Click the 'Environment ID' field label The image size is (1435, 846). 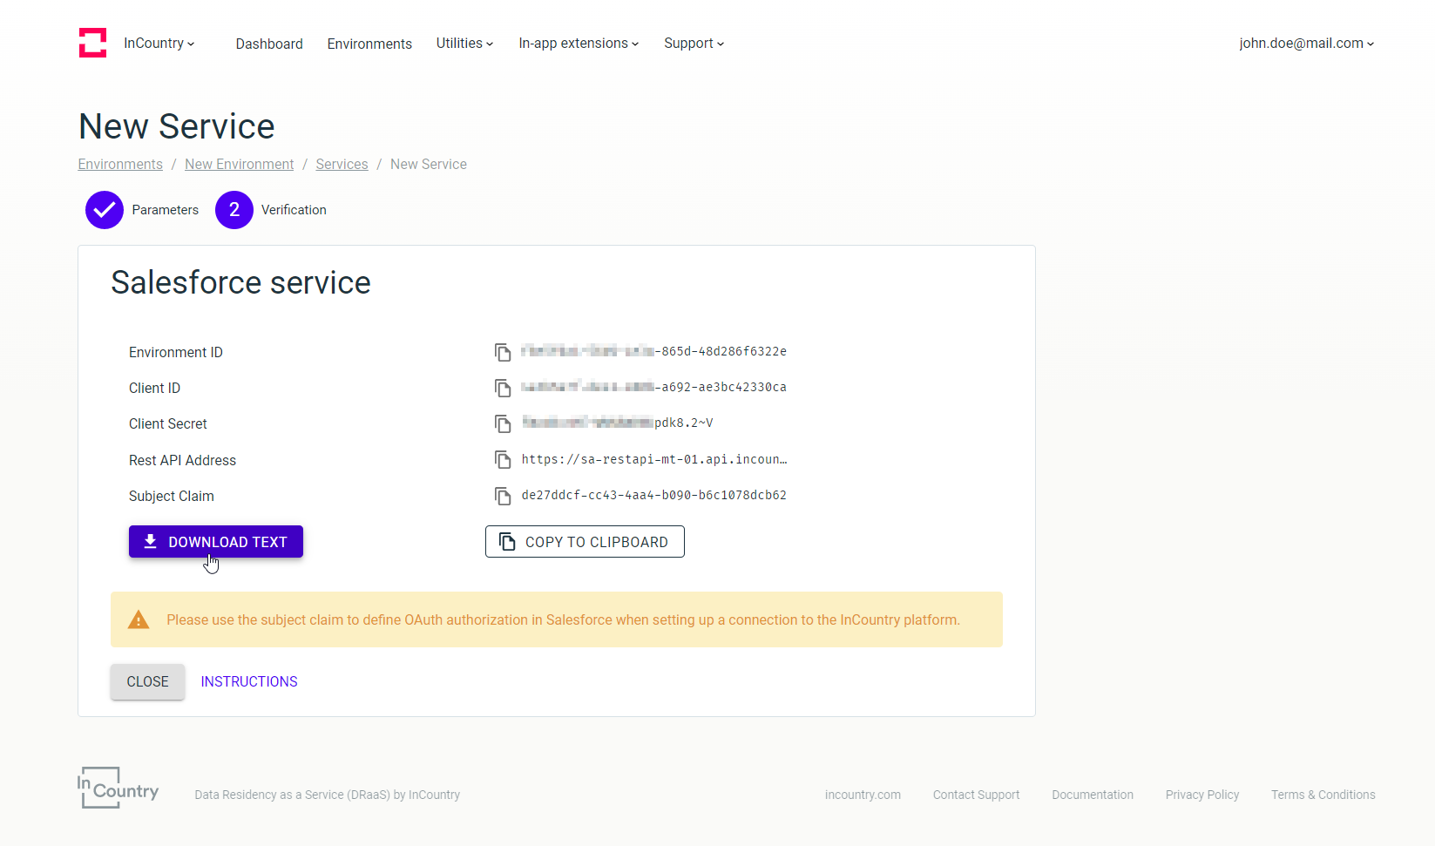tap(176, 352)
